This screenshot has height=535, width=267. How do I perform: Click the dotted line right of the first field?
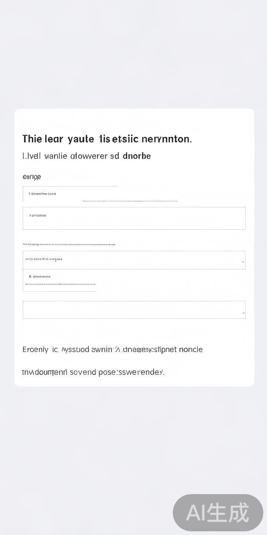pos(130,201)
